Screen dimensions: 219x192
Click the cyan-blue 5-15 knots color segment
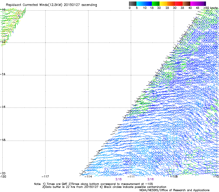144,4
